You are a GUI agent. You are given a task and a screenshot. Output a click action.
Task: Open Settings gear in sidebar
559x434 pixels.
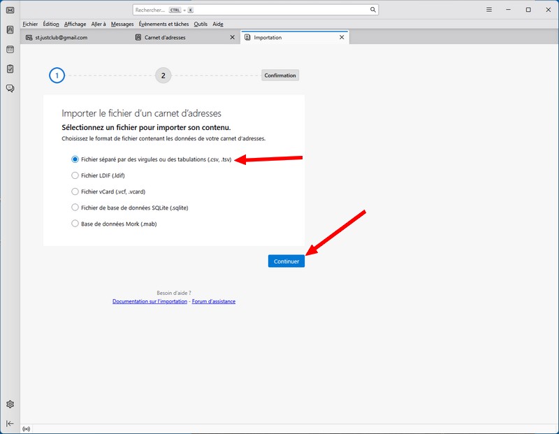pos(10,405)
